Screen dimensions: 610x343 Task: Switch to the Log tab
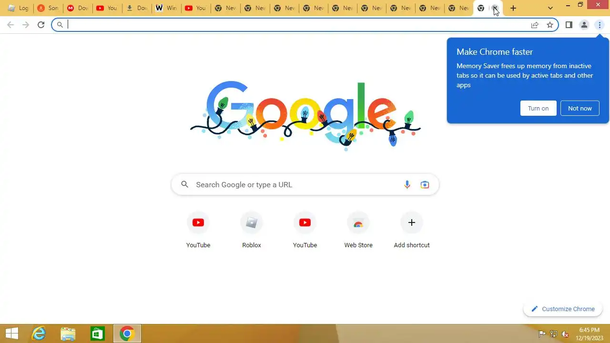click(x=19, y=8)
